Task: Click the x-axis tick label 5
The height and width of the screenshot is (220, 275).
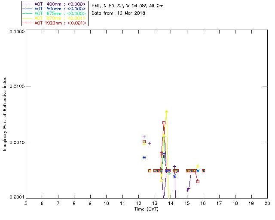Action: (26, 203)
